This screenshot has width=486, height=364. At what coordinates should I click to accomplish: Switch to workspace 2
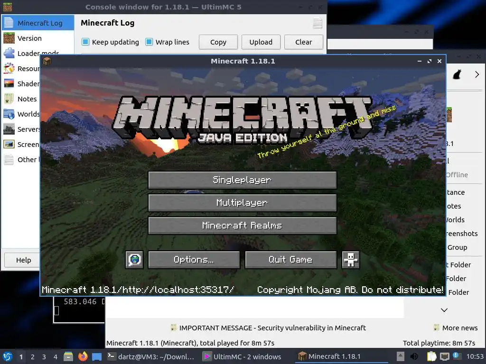pos(33,356)
